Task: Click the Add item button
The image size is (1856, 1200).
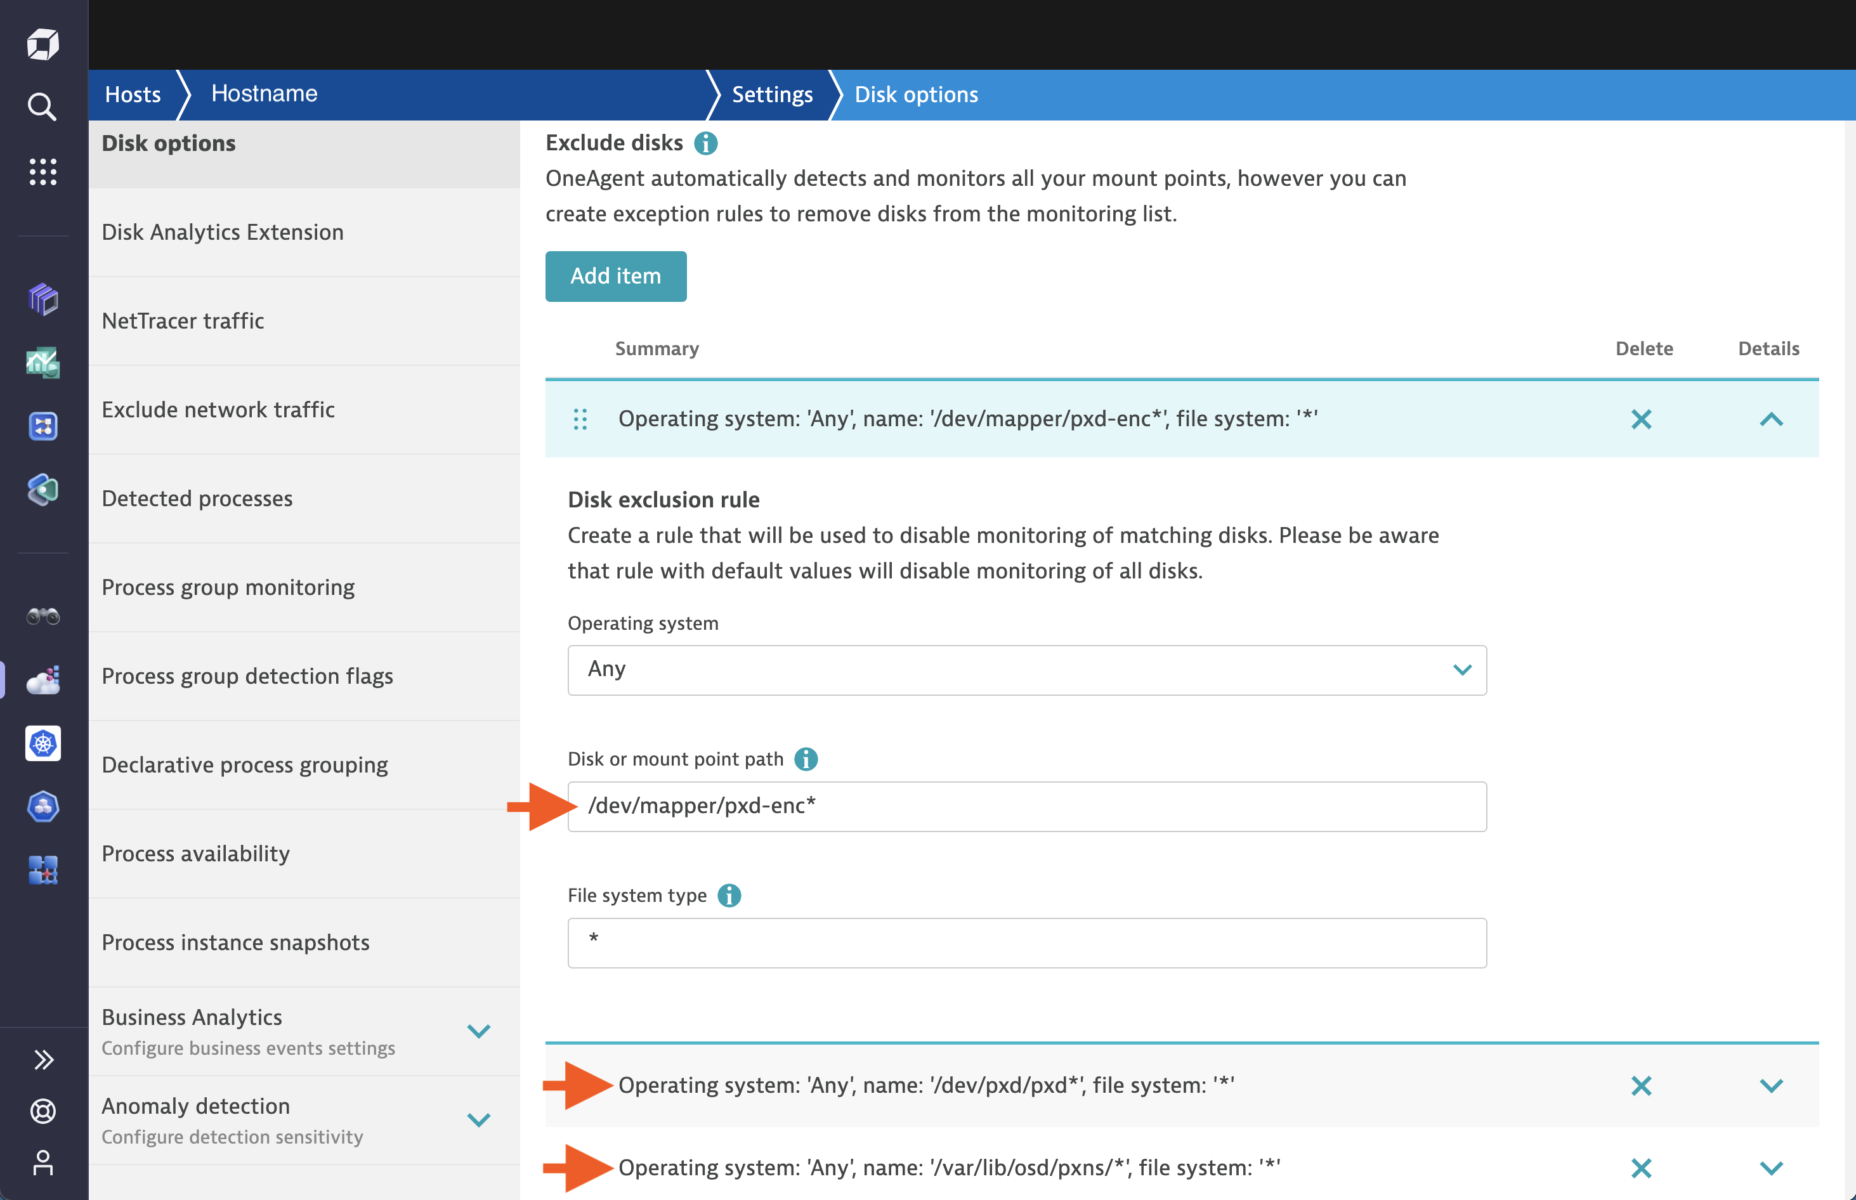Action: point(615,276)
